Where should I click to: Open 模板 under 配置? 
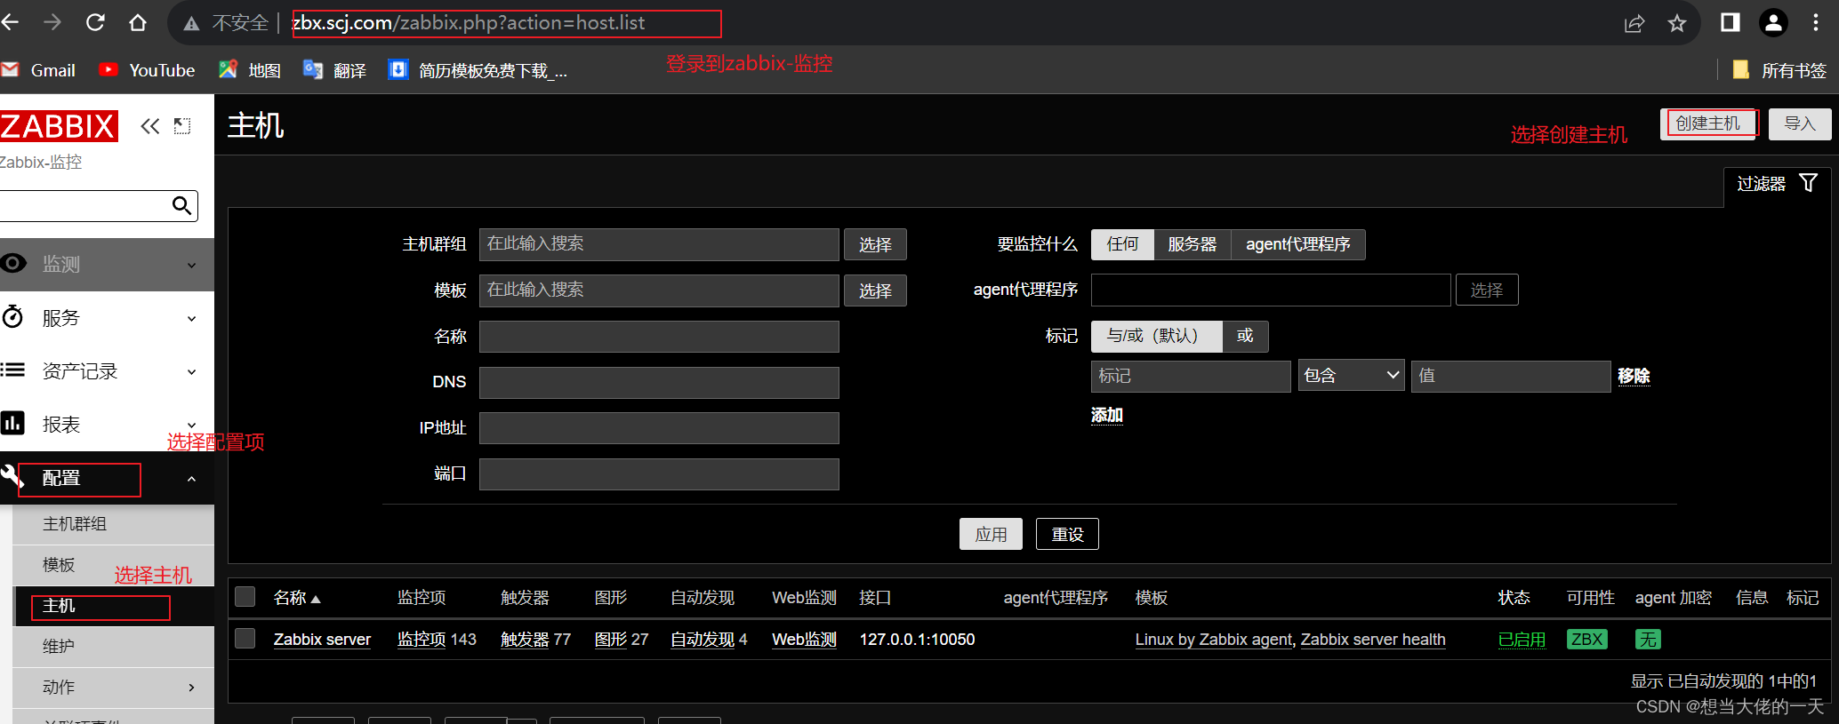114,565
